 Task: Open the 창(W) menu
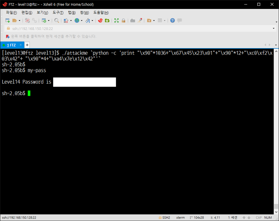[84, 13]
